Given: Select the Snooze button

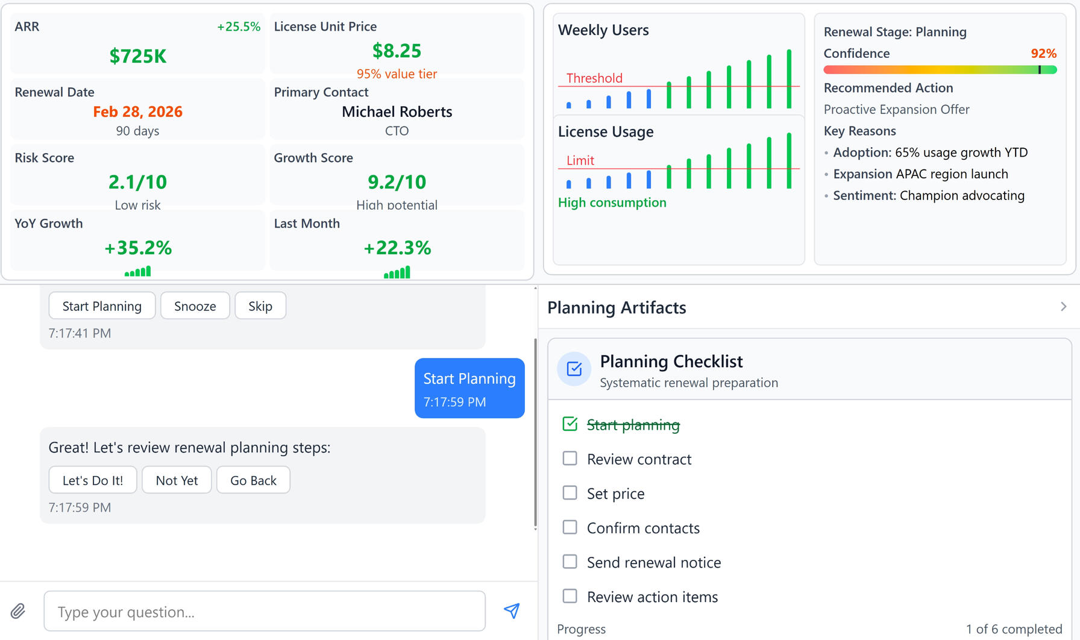Looking at the screenshot, I should pos(195,306).
